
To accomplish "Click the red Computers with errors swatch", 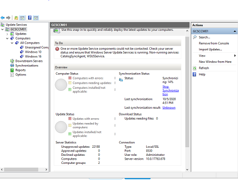I will point(70,78).
